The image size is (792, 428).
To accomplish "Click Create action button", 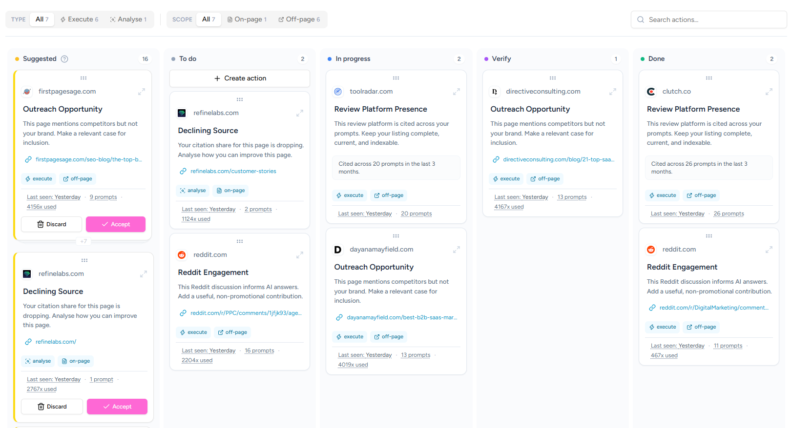I will 240,78.
